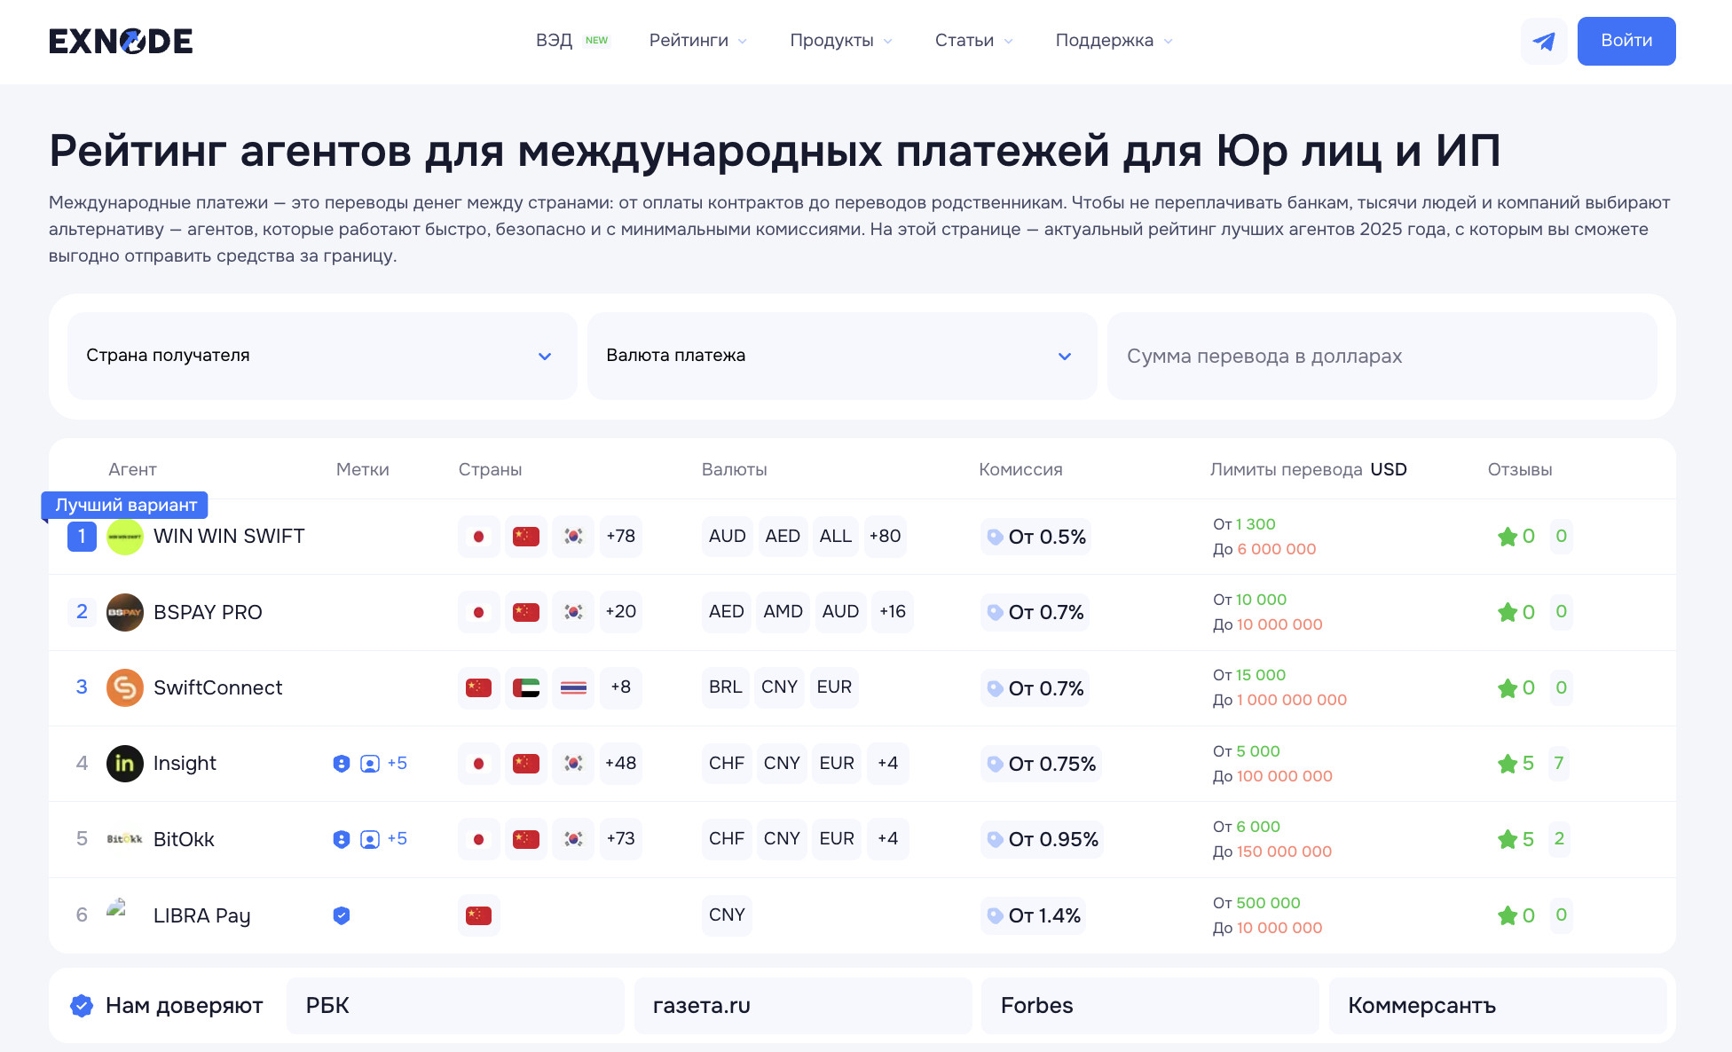Open the Страна получателя dropdown
Image resolution: width=1732 pixels, height=1052 pixels.
point(321,356)
